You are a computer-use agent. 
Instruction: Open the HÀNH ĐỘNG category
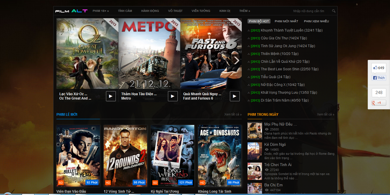150,11
